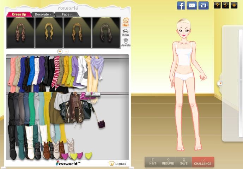Open the Face tab
The image size is (243, 169).
[x=67, y=14]
